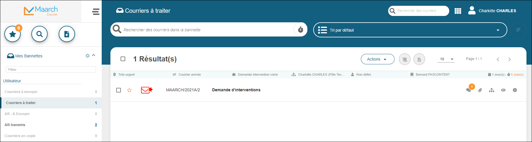Collapse the Mes Bannettes section
Screen dimensions: 532x142
pyautogui.click(x=94, y=55)
